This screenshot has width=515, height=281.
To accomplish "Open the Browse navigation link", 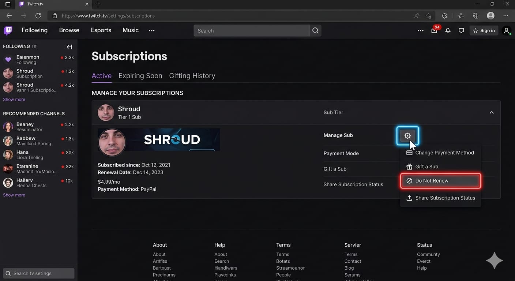I will click(69, 30).
